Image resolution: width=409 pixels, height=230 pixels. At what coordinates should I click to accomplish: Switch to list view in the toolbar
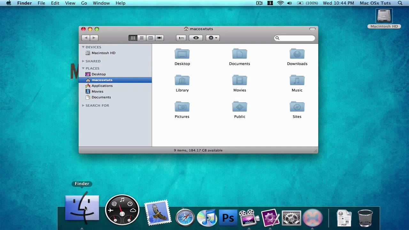pyautogui.click(x=142, y=38)
